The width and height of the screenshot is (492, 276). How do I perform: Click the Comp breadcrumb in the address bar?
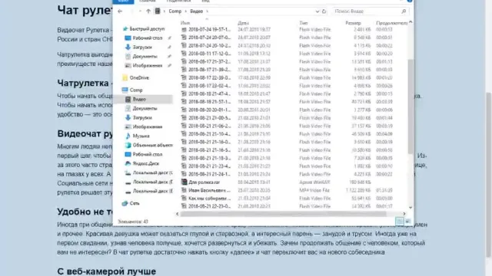click(175, 11)
